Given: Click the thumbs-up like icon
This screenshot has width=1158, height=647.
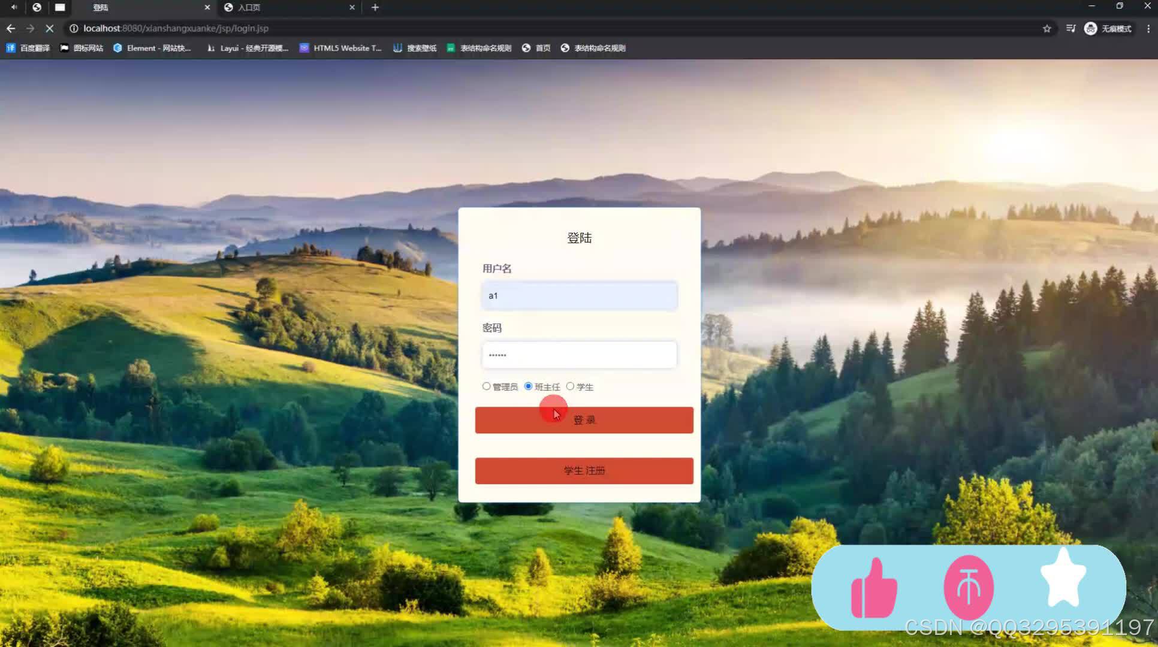Looking at the screenshot, I should [874, 588].
